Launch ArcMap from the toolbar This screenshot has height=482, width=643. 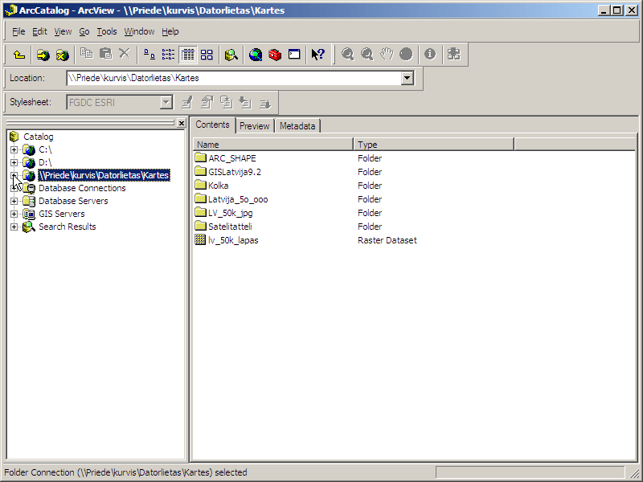tap(256, 54)
